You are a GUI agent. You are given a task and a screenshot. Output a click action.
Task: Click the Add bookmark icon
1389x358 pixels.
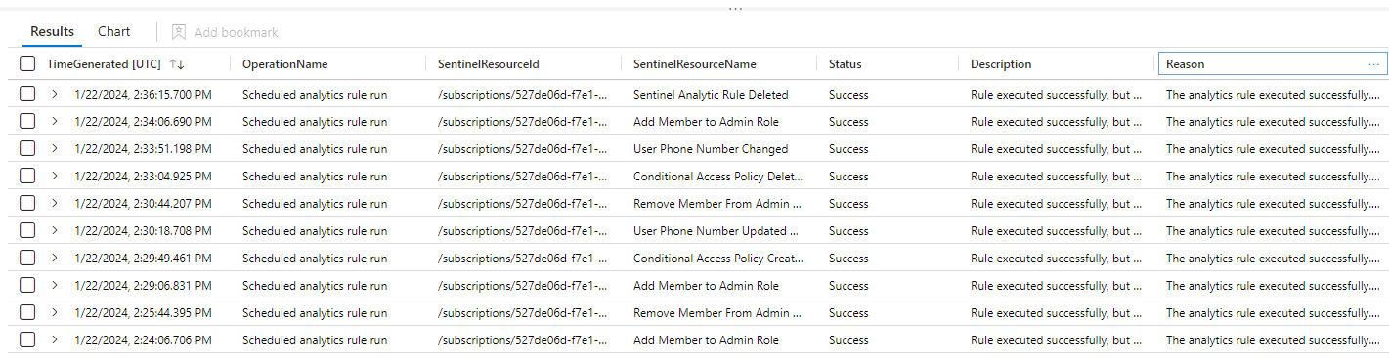pyautogui.click(x=179, y=32)
